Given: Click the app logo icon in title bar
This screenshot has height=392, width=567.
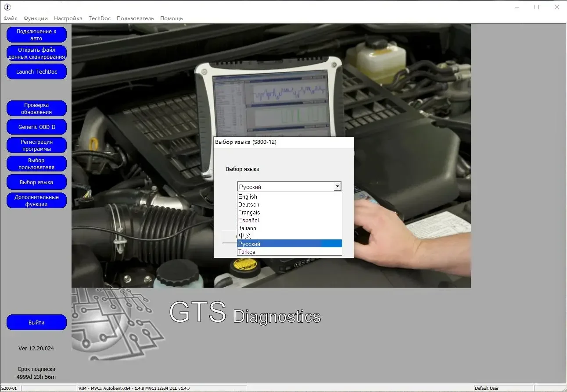Looking at the screenshot, I should pos(7,7).
